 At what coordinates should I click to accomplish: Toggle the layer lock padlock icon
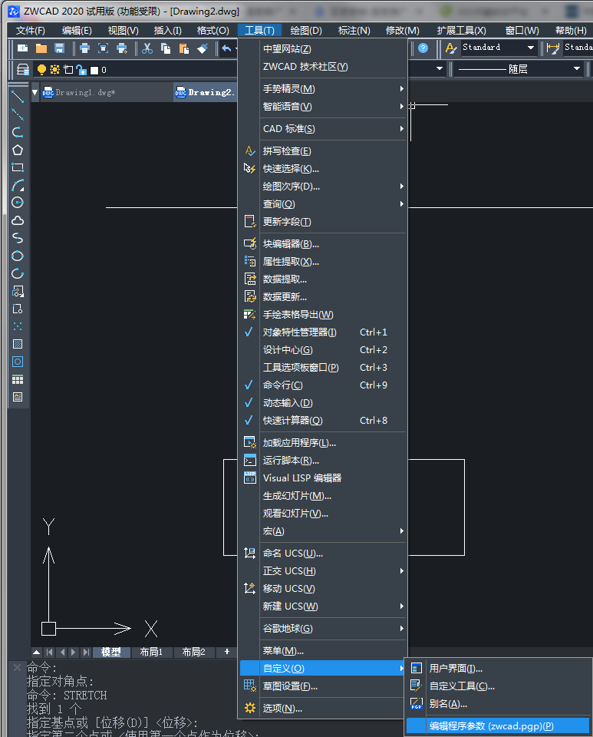(x=80, y=70)
